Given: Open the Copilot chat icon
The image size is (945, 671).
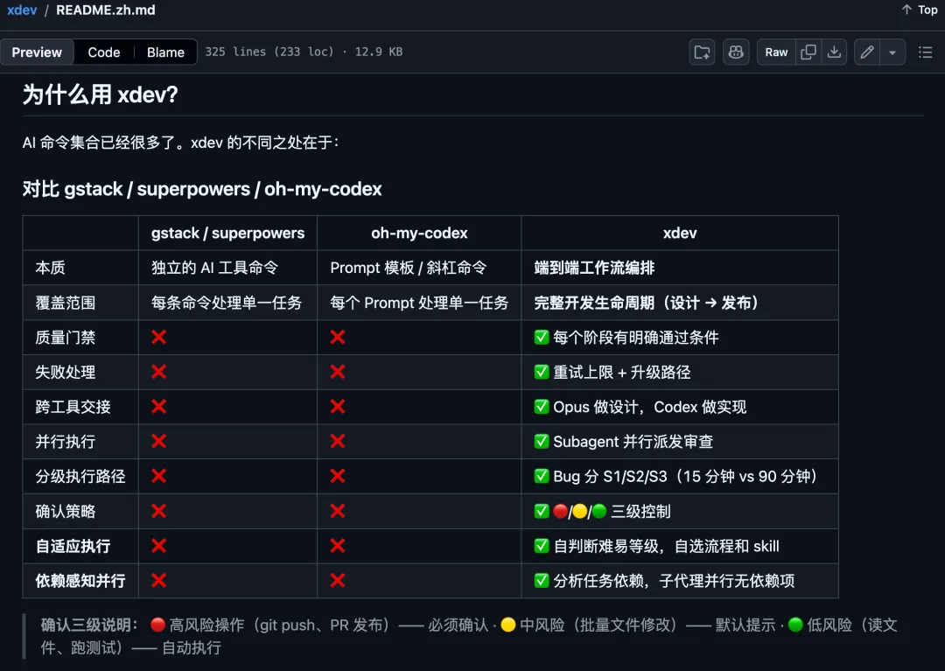Looking at the screenshot, I should (x=736, y=52).
